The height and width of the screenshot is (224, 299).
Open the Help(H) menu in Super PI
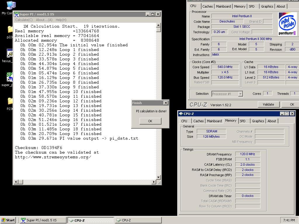(61, 20)
